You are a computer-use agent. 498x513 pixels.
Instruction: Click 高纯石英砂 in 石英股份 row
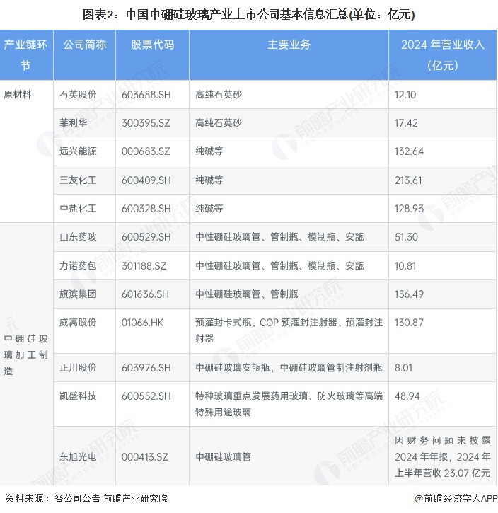click(219, 95)
